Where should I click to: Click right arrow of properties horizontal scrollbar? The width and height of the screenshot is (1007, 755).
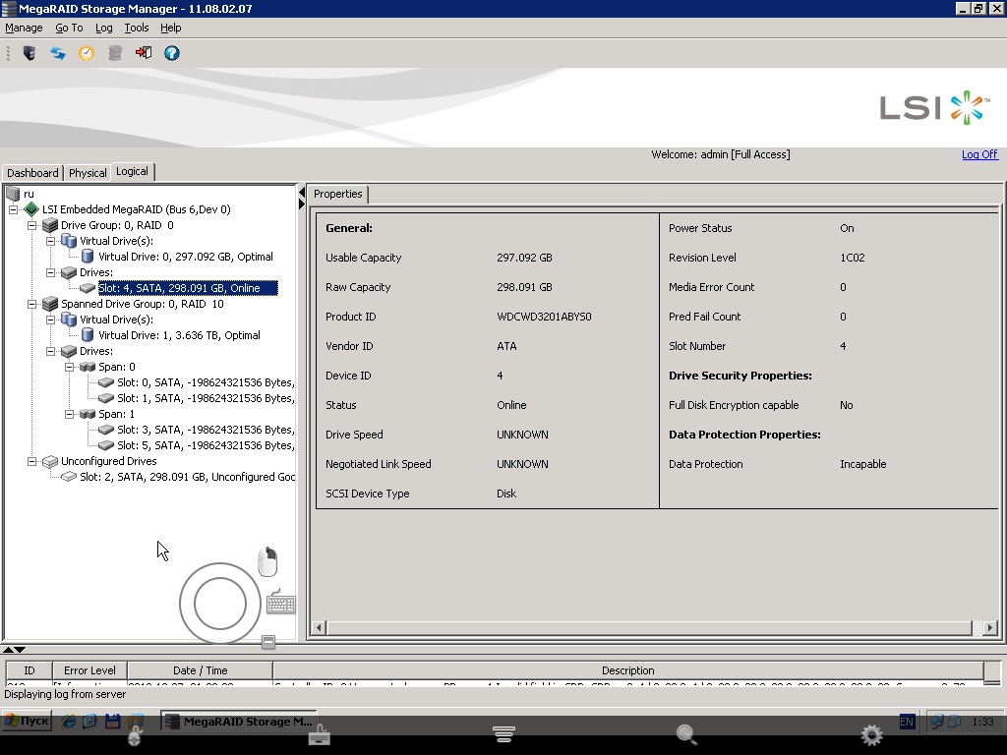coord(989,627)
